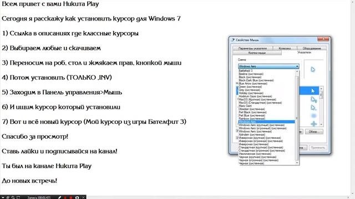Switch to the Колесико tab
This screenshot has height=199, width=355.
tap(285, 48)
